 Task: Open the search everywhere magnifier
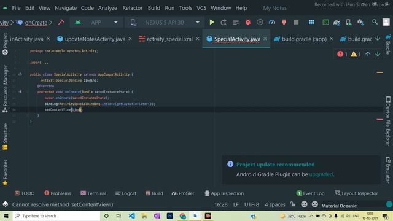pyautogui.click(x=375, y=22)
